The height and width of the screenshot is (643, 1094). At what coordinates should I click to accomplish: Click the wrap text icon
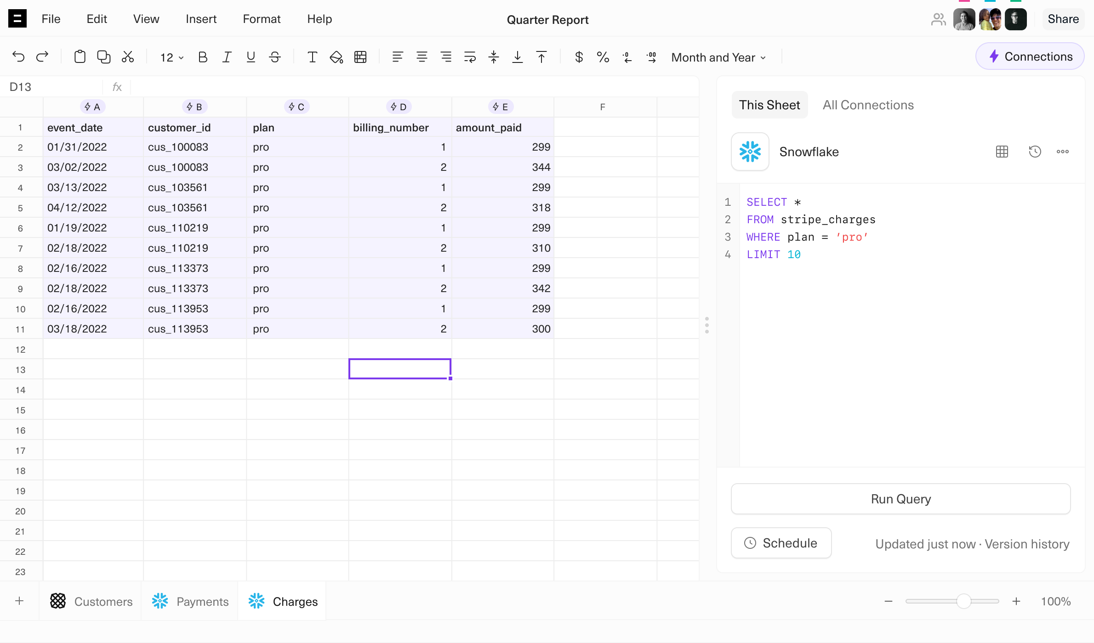coord(470,57)
